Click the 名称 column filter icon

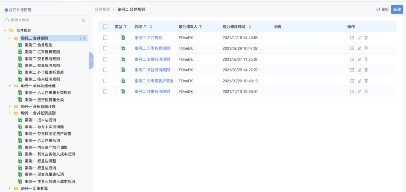[x=145, y=27]
